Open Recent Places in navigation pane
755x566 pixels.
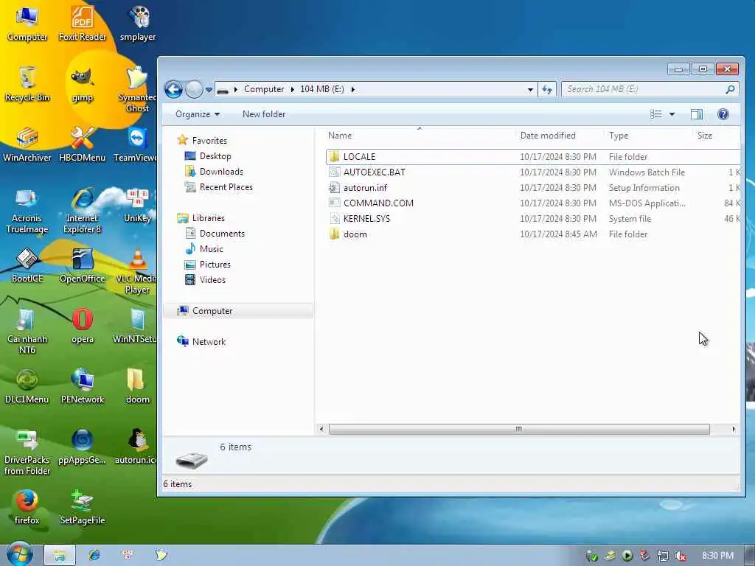(226, 186)
